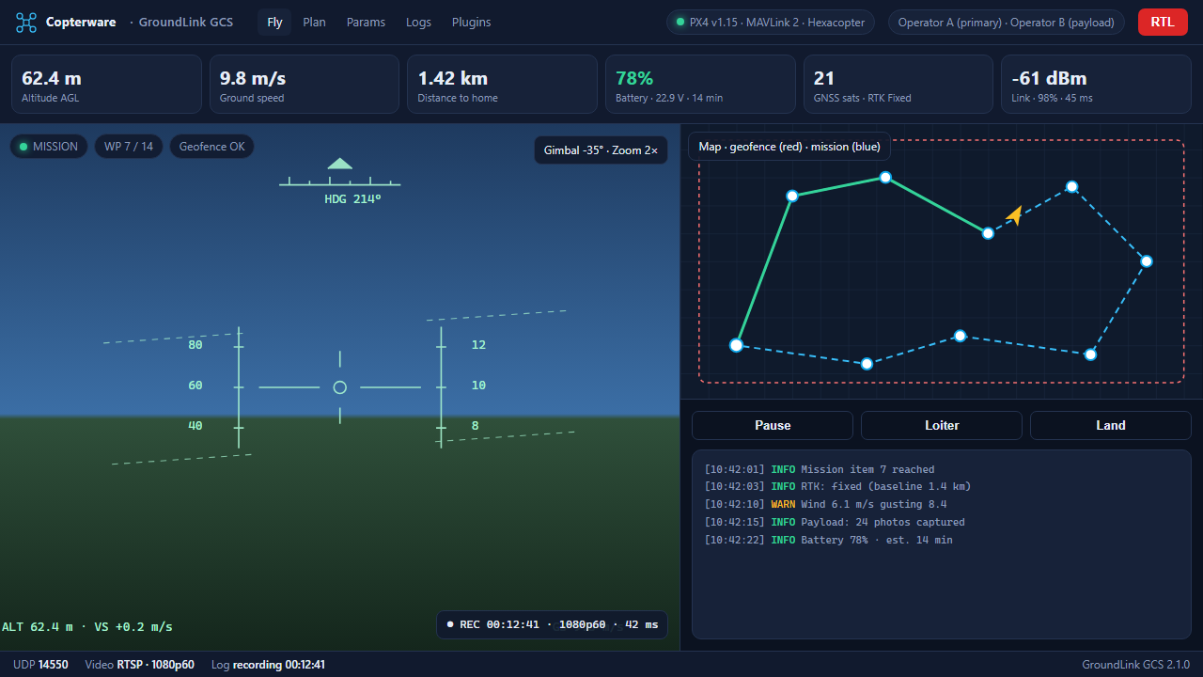Pause the mission
1203x677 pixels.
point(773,425)
